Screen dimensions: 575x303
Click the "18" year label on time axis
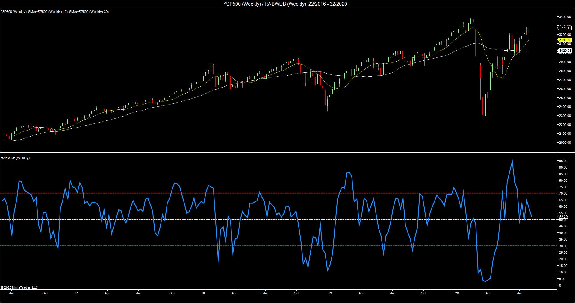[203, 293]
